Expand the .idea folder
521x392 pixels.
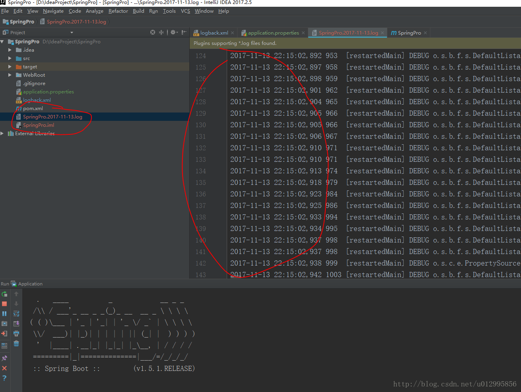10,50
